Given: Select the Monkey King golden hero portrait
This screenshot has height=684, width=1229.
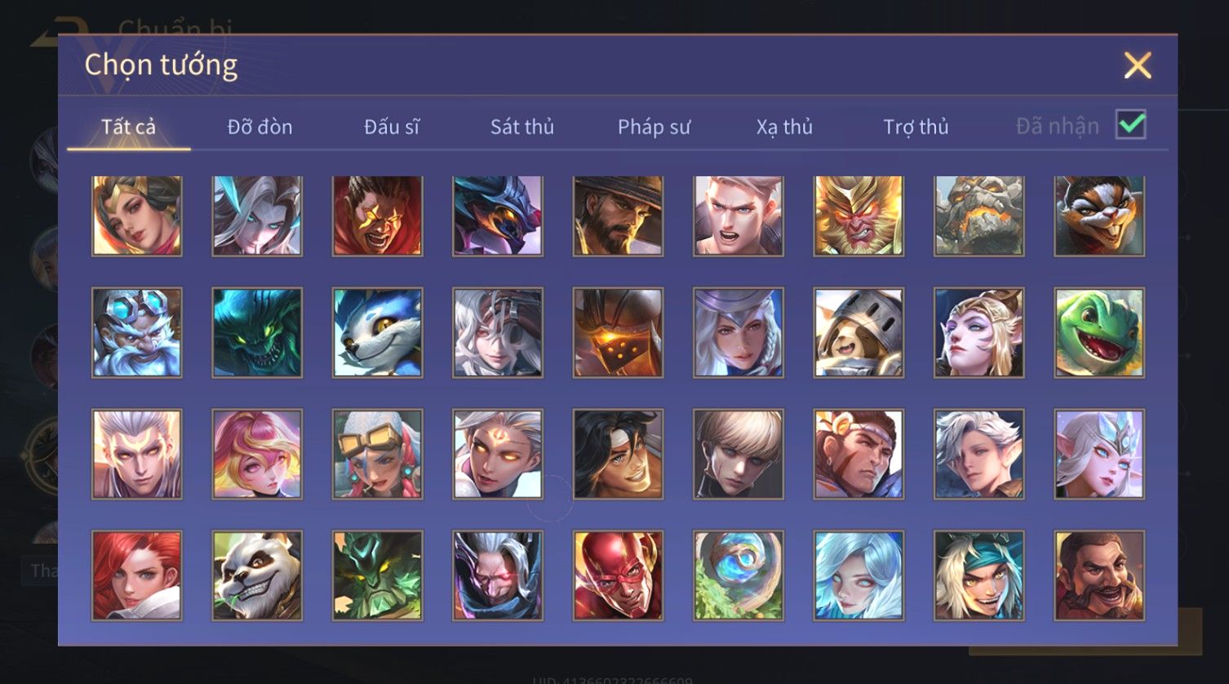Looking at the screenshot, I should (x=859, y=215).
